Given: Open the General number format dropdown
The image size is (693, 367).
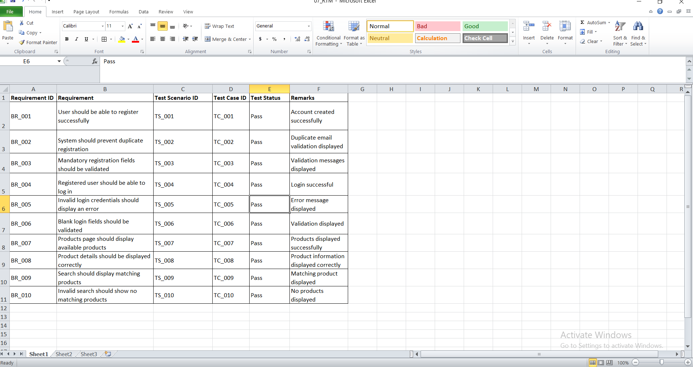Looking at the screenshot, I should pos(309,26).
